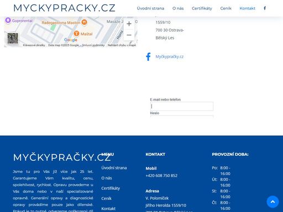Image resolution: width=283 pixels, height=212 pixels.
Task: Open the Myčkypračky.cz Facebook page link
Action: click(x=170, y=57)
